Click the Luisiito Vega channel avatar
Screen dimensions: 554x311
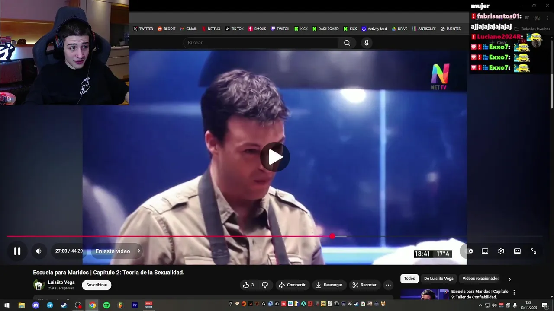39,285
